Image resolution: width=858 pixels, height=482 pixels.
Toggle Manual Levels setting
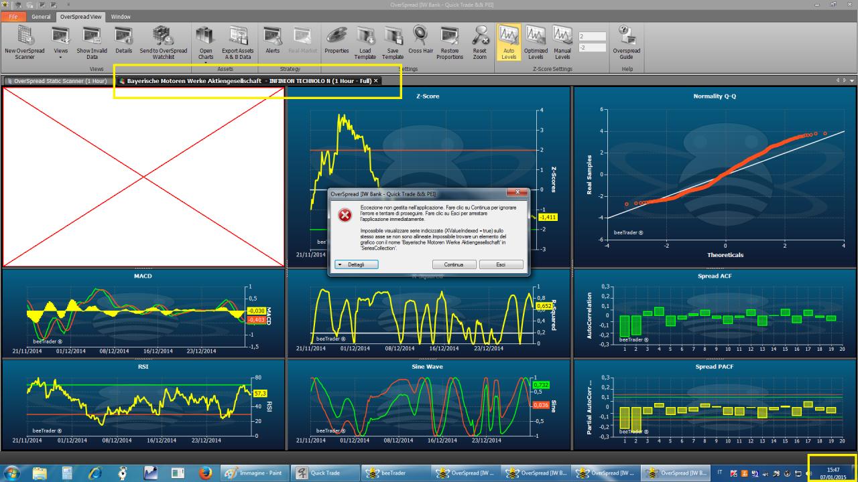tap(562, 43)
